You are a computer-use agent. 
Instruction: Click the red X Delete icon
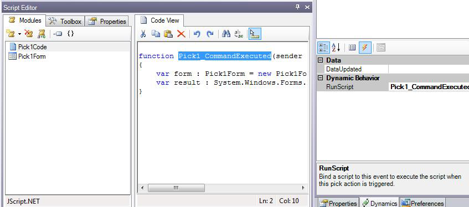(x=181, y=34)
